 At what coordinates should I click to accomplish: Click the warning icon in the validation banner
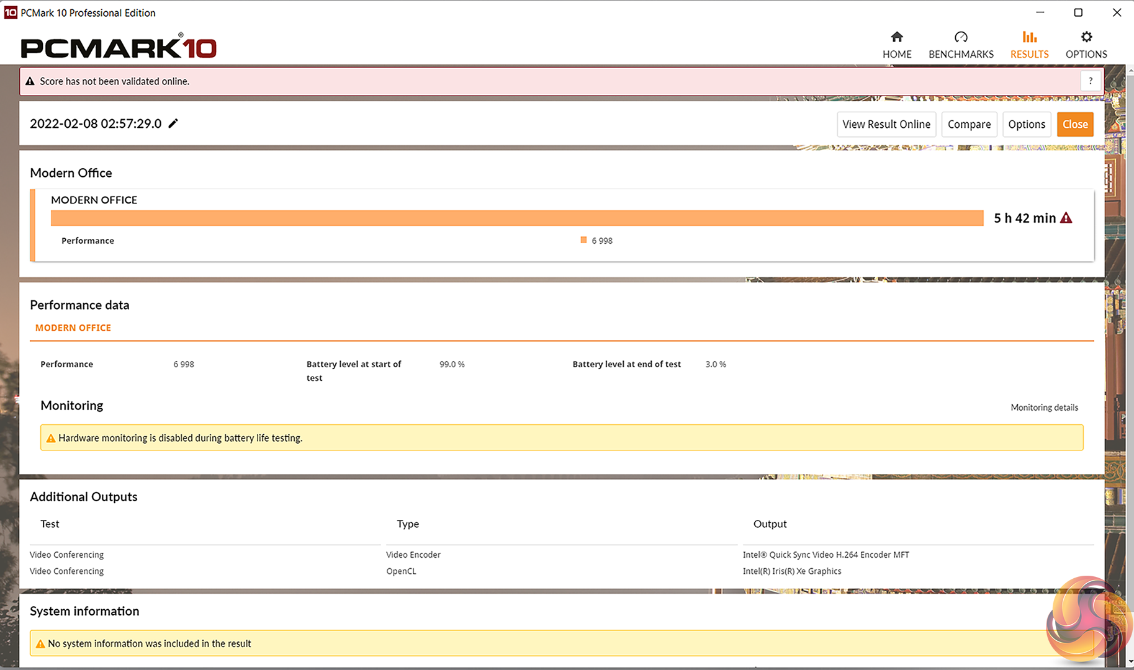coord(30,81)
